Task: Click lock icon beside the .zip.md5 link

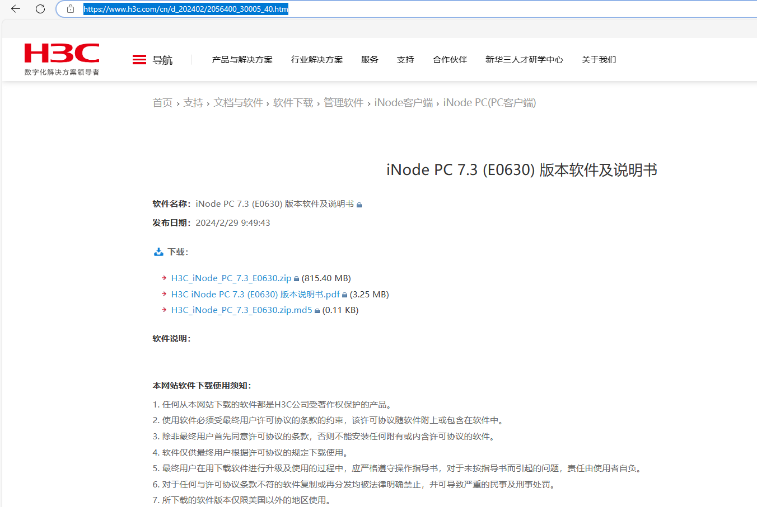Action: pos(317,311)
